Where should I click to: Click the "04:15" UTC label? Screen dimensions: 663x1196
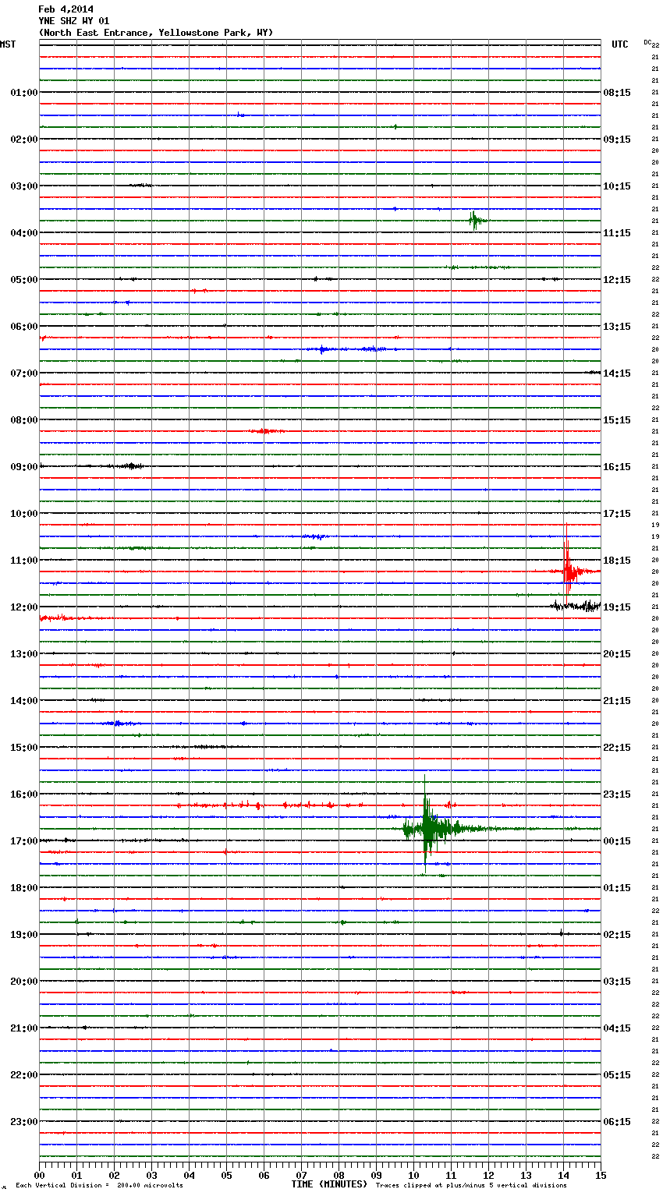tap(617, 1028)
